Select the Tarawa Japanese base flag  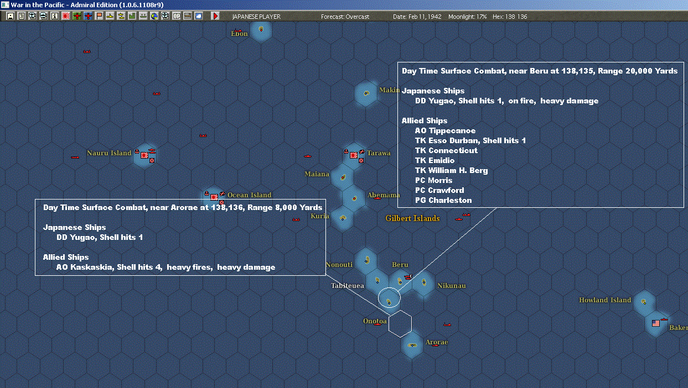[354, 156]
